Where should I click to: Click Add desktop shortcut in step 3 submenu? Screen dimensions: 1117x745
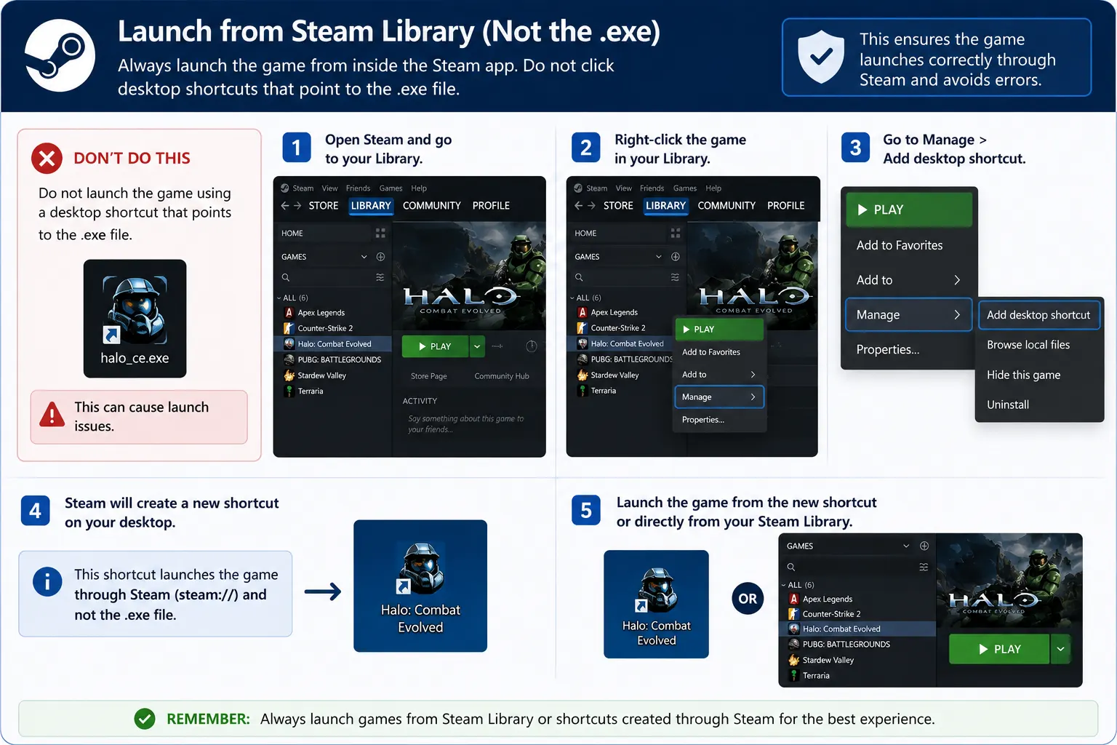point(1038,315)
